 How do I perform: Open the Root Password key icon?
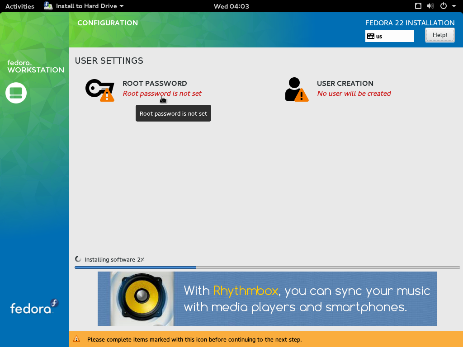pyautogui.click(x=100, y=90)
